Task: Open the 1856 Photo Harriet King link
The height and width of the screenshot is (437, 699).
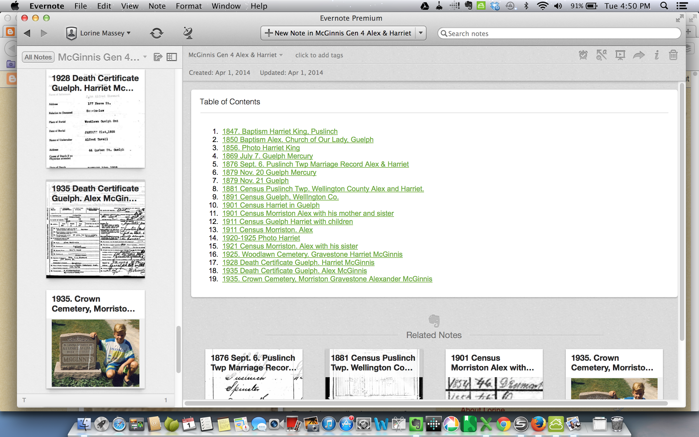Action: 261,147
